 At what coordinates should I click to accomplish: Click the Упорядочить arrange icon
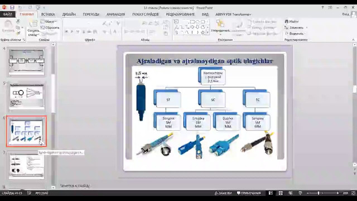(220, 23)
